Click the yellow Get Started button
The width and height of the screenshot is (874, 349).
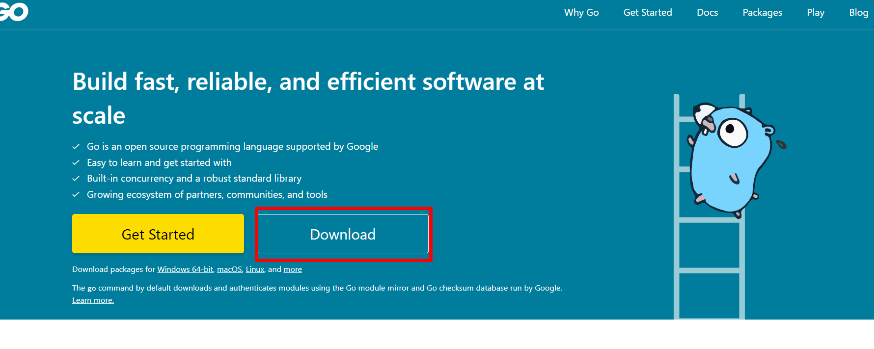[158, 234]
